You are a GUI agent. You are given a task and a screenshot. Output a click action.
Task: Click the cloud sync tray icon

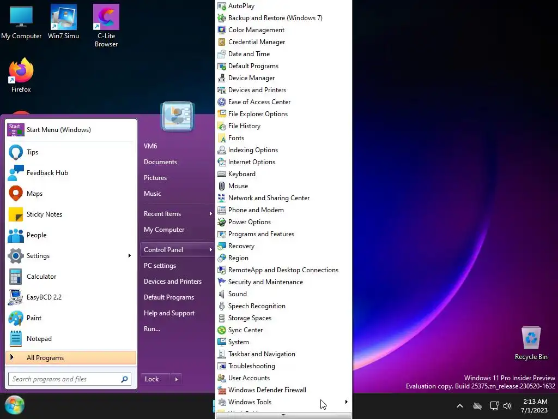(x=477, y=406)
